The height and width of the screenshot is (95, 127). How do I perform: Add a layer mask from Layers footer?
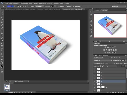(113, 93)
